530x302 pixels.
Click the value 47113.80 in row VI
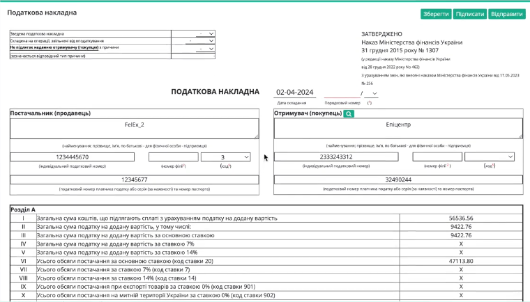click(x=461, y=261)
